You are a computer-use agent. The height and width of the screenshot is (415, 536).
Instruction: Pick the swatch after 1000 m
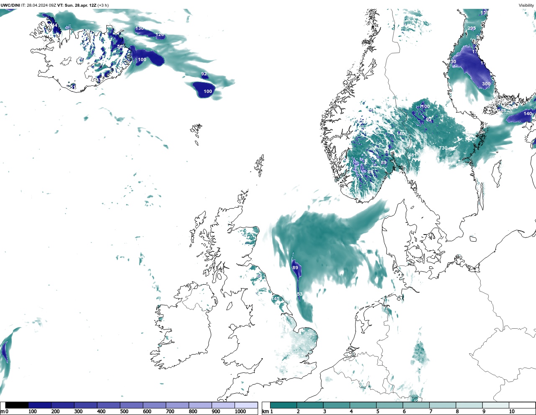(x=246, y=405)
